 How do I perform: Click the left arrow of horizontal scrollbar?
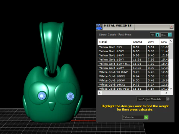coord(100,93)
